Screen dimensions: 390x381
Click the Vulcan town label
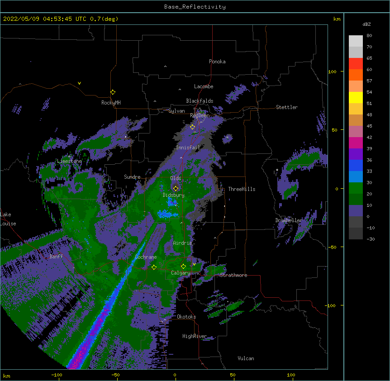(x=246, y=358)
